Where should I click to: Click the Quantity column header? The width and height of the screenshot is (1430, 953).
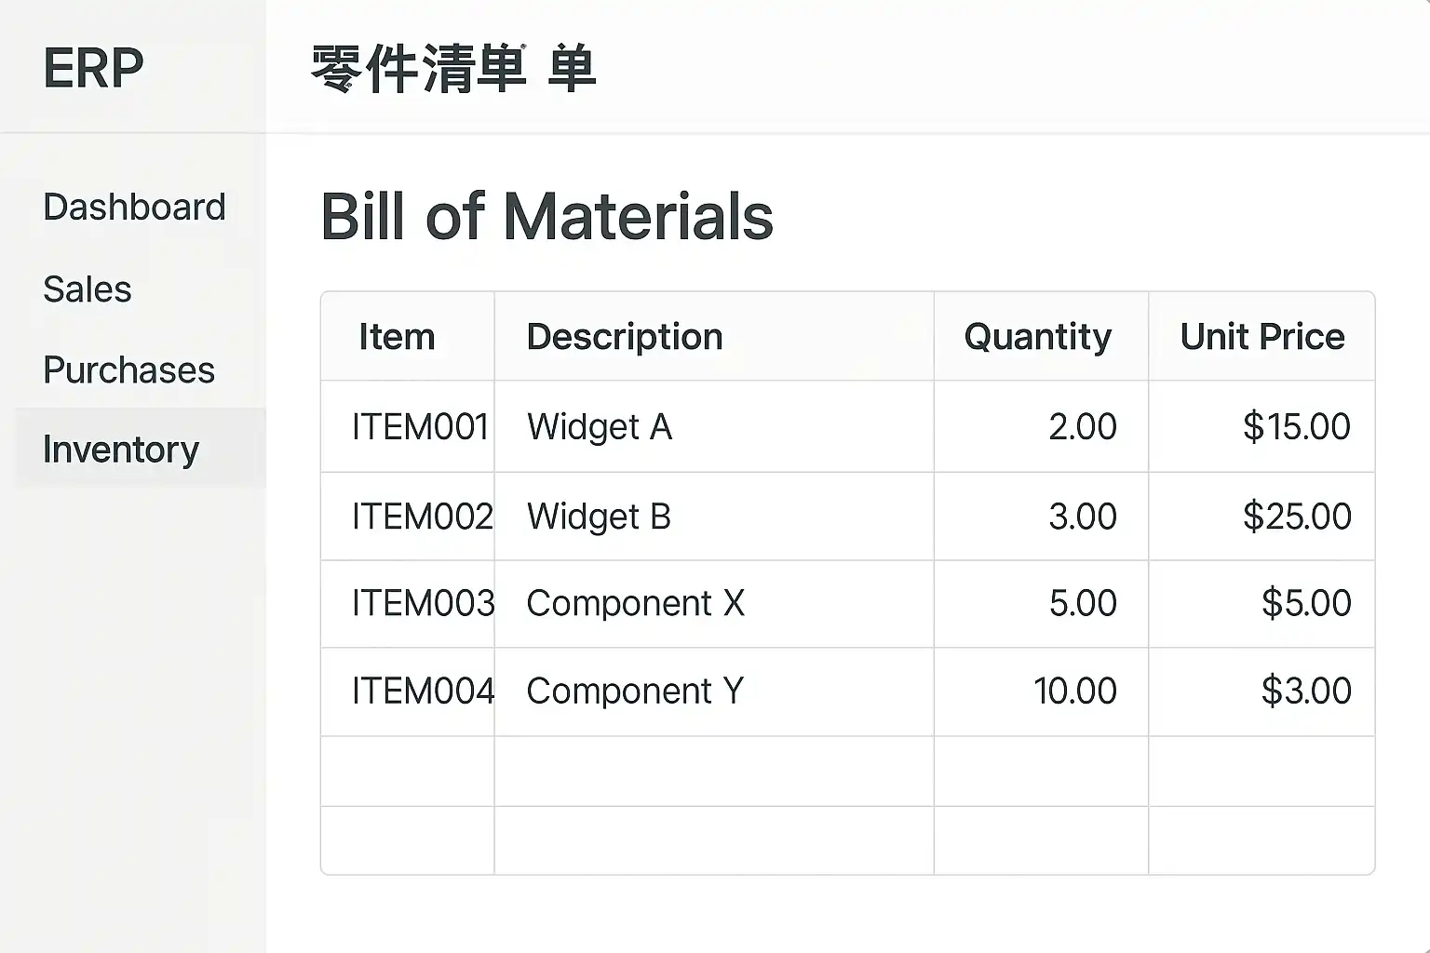1037,337
